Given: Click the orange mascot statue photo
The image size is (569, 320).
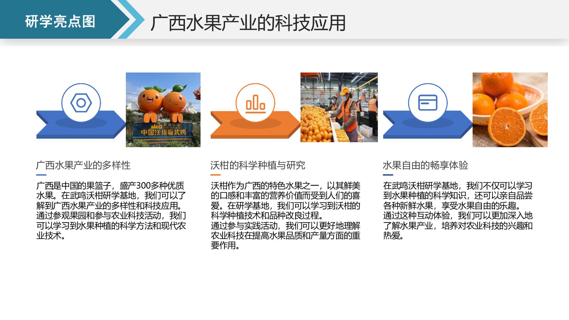Looking at the screenshot, I should (163, 110).
